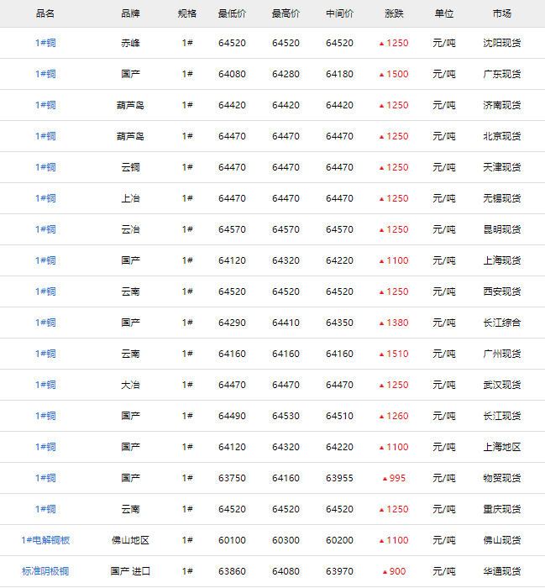Image resolution: width=545 pixels, height=588 pixels.
Task: Click the red triangle beside 1260
Action: 381,417
